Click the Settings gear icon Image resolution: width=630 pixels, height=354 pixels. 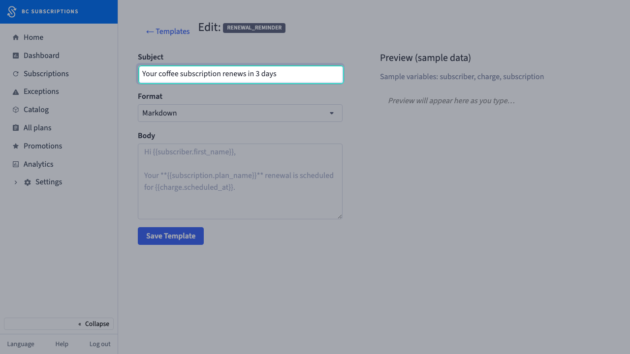28,182
